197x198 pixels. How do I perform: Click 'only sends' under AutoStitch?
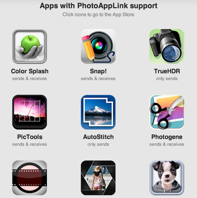tap(98, 144)
